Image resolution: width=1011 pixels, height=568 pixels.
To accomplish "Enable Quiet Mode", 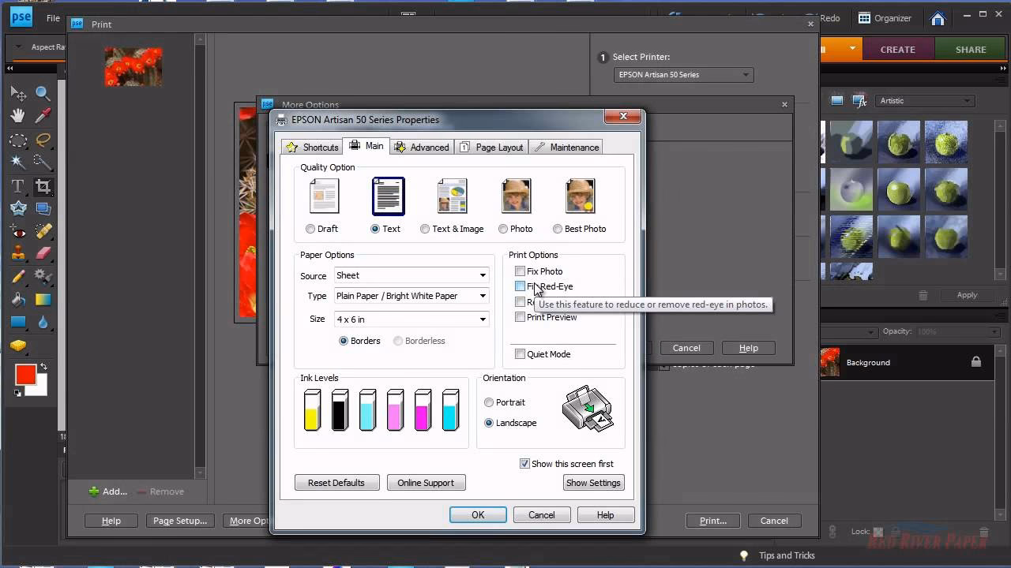I will pos(521,354).
